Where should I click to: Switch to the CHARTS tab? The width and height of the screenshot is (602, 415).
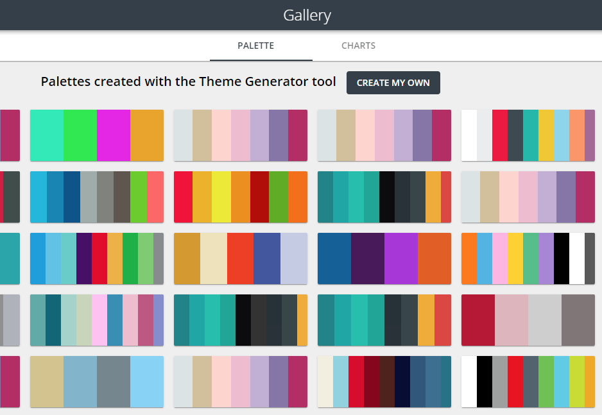pos(358,46)
